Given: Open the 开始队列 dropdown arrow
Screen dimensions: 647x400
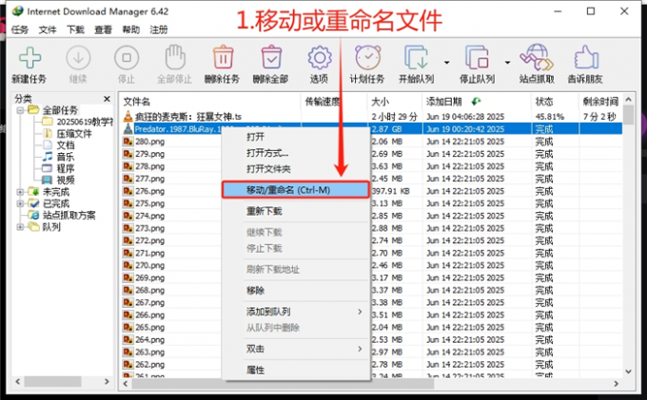Looking at the screenshot, I should point(446,63).
